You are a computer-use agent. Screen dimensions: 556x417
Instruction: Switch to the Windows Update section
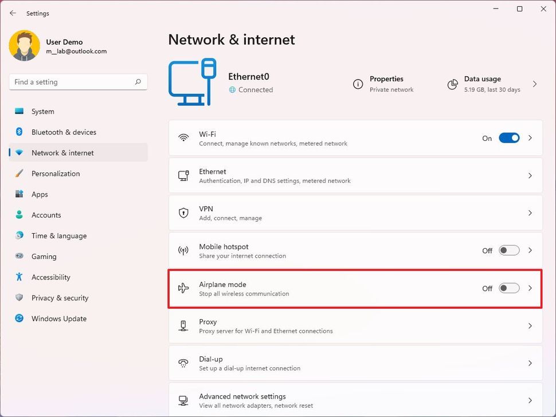[59, 318]
